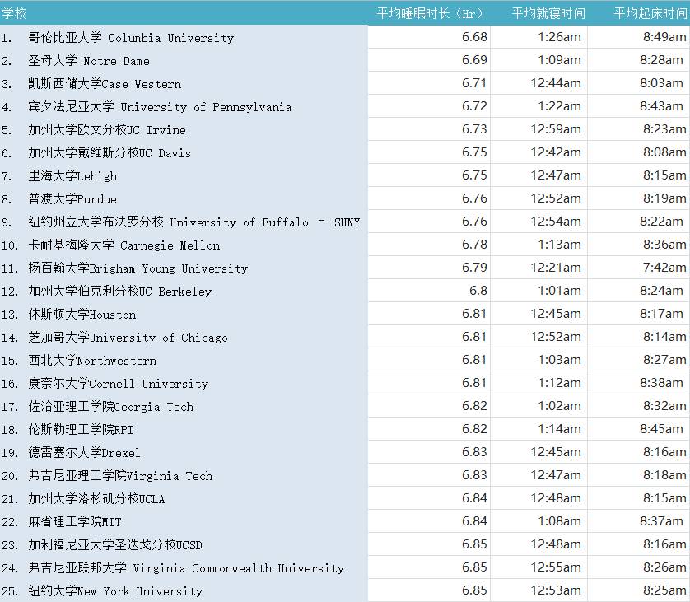Image resolution: width=690 pixels, height=602 pixels.
Task: Select the University of Chicago cell
Action: click(128, 337)
